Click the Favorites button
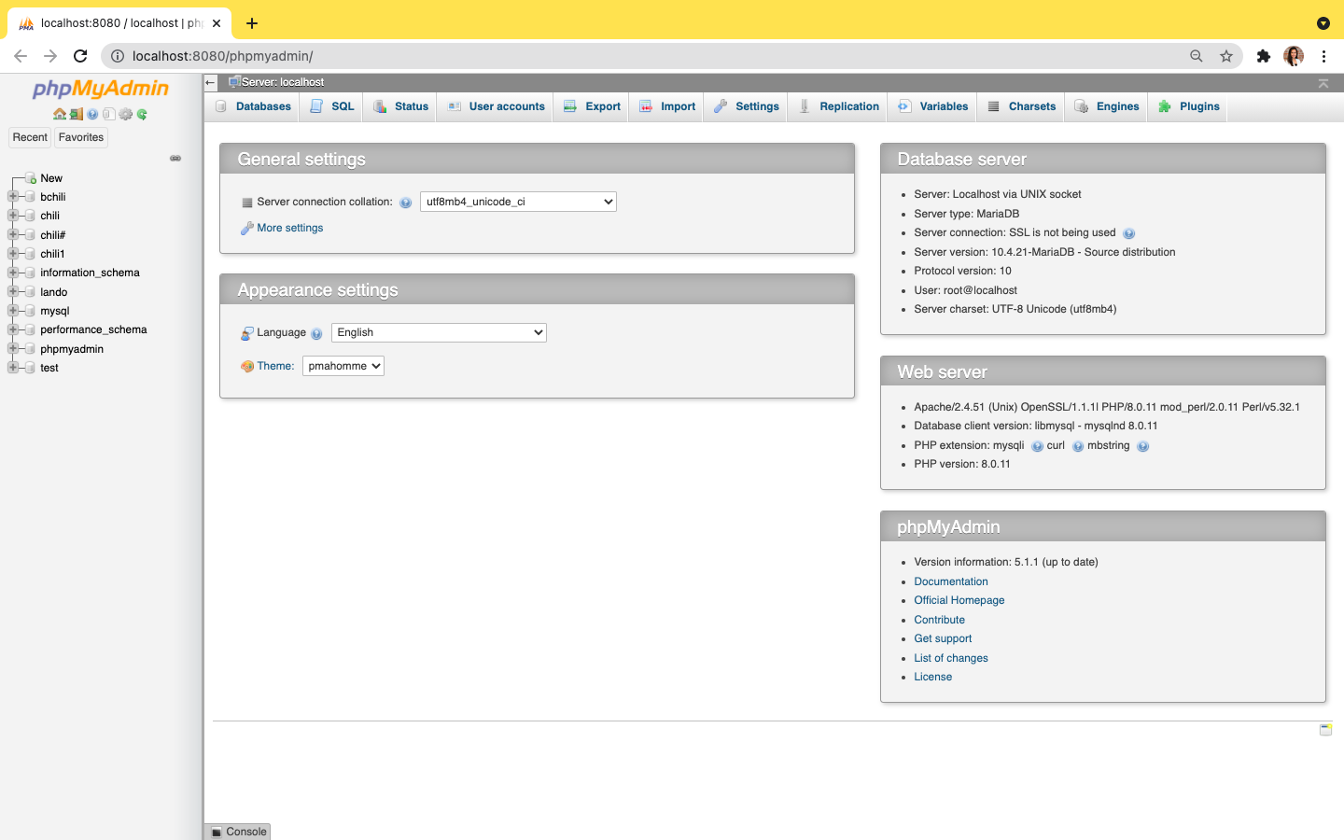The image size is (1344, 840). tap(81, 137)
